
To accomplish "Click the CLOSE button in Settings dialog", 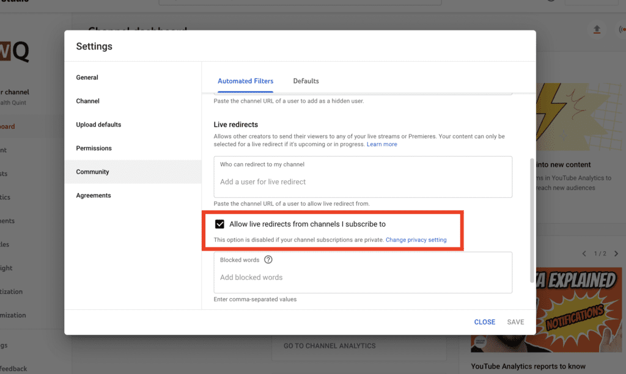I will click(485, 321).
